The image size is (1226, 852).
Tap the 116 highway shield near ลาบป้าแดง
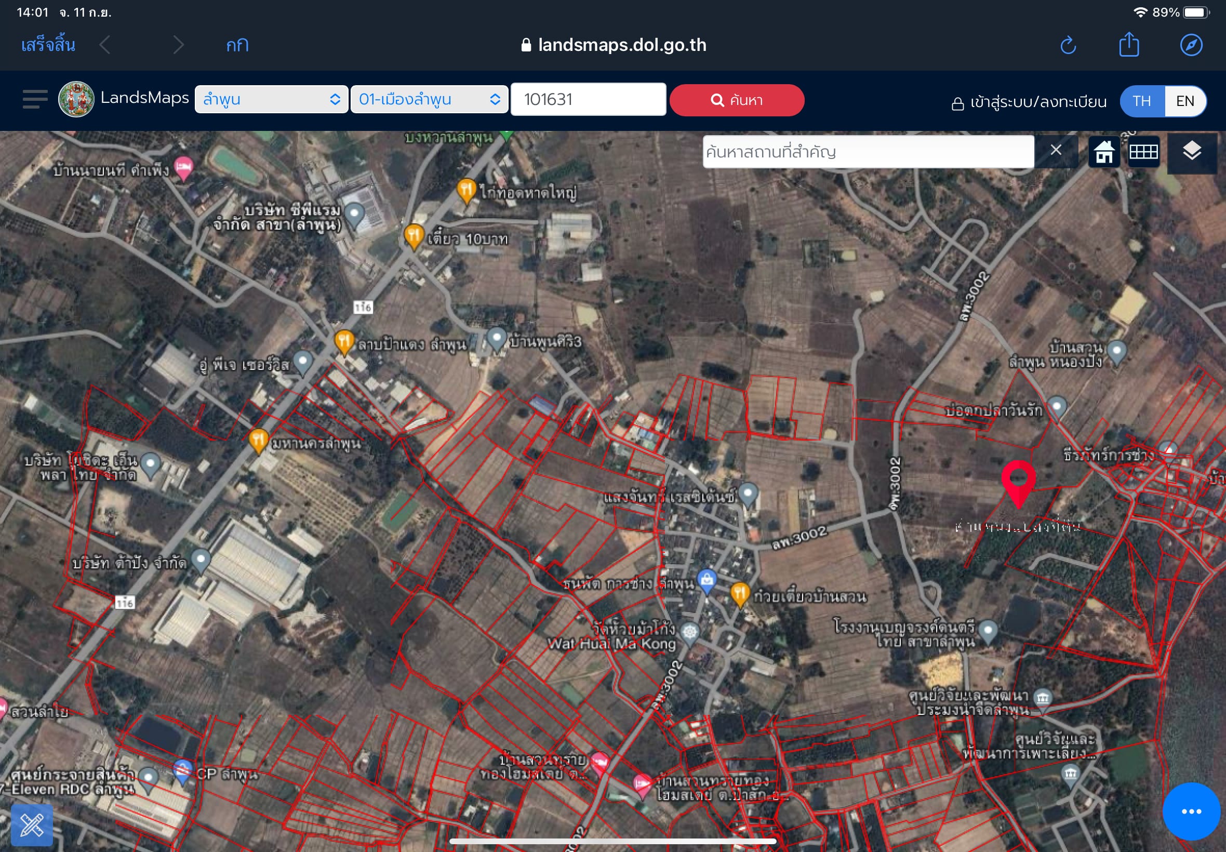pos(363,307)
